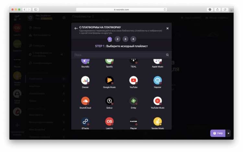Choose the SoundCloud icon

85,101
